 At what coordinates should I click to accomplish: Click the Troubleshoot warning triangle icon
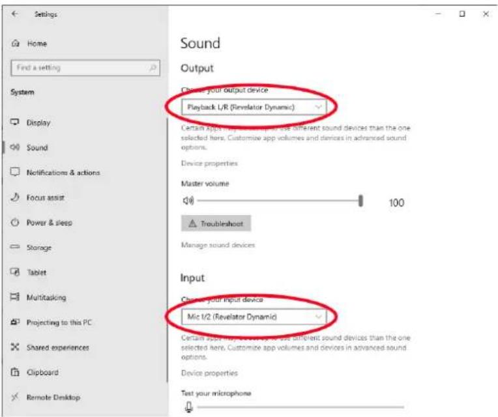(192, 223)
